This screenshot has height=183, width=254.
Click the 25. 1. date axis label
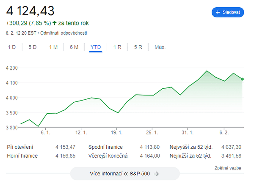point(152,133)
